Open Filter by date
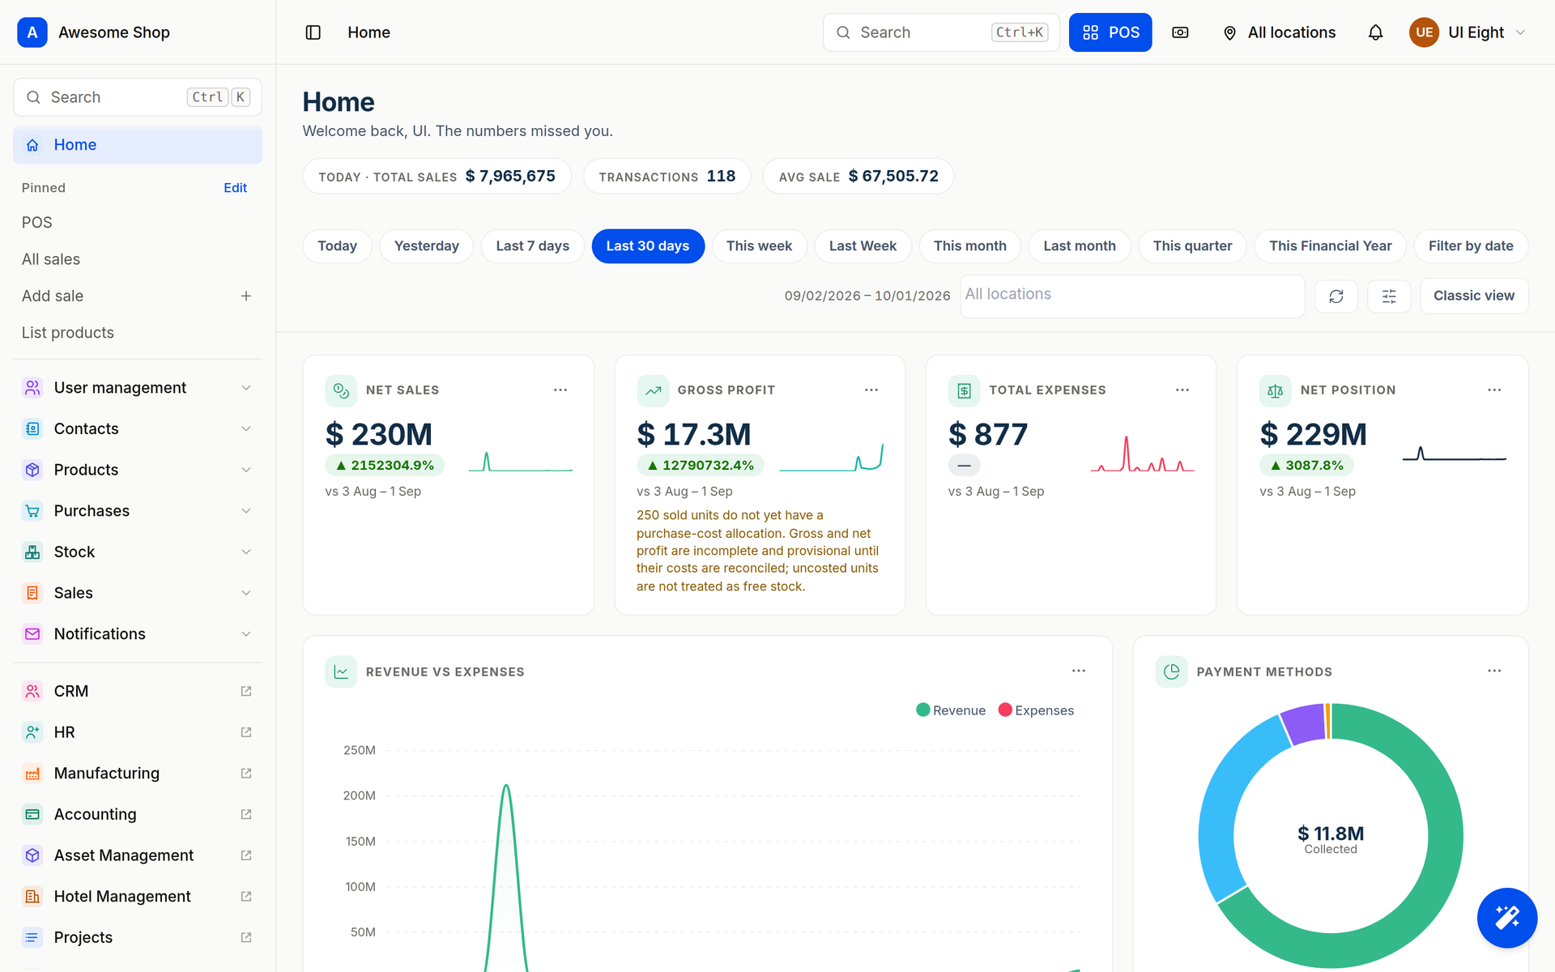1555x972 pixels. tap(1471, 246)
